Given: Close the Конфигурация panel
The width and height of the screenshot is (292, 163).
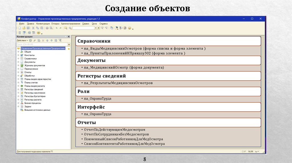Looking at the screenshot, I should point(68,37).
